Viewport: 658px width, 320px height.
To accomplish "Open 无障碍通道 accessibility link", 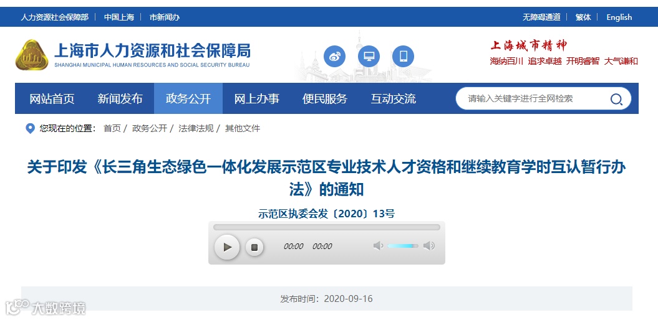I will pyautogui.click(x=541, y=17).
